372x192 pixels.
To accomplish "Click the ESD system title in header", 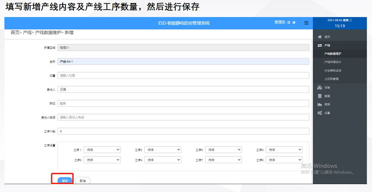I will [x=184, y=23].
